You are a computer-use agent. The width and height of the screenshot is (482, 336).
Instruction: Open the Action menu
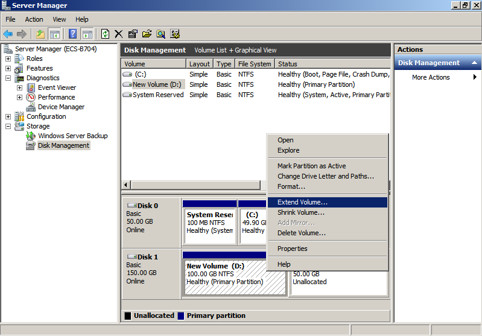(34, 19)
